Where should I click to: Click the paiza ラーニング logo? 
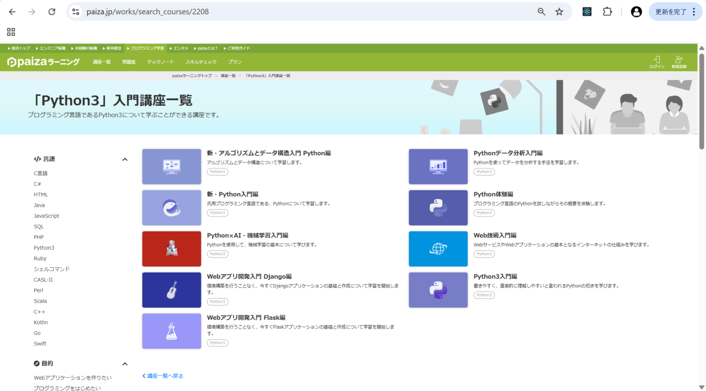[x=44, y=61]
